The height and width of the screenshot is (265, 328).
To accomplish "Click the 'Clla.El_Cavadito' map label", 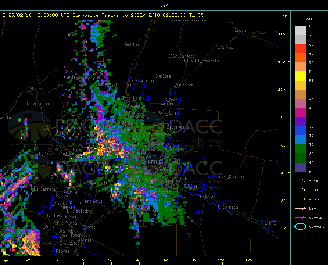I will click(x=202, y=61).
